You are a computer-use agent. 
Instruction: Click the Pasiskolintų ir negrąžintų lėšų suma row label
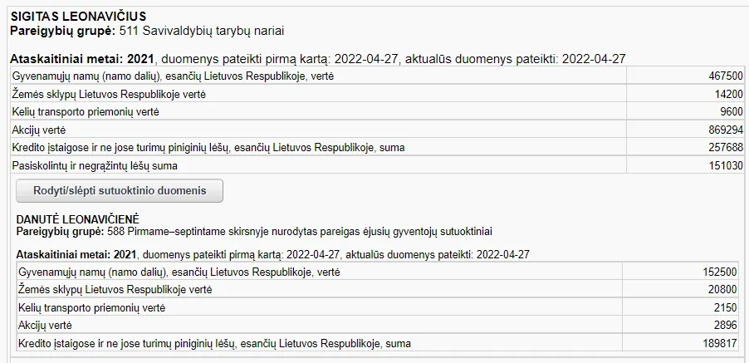click(x=95, y=165)
